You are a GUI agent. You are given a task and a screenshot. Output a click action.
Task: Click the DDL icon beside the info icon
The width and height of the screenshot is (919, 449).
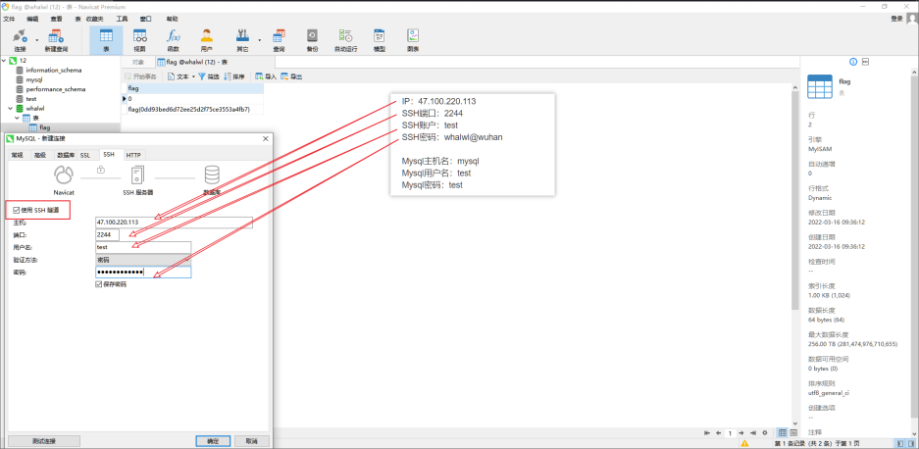(865, 62)
